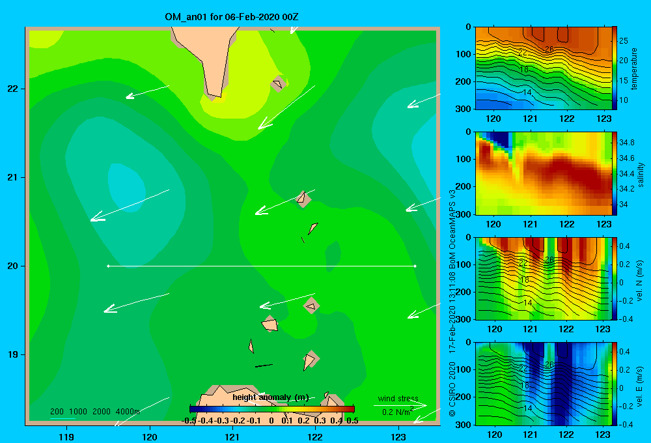Screen dimensions: 651x443
Task: Click the vertical CSIRO BoM OceanMAPS credit text
Action: (x=452, y=304)
